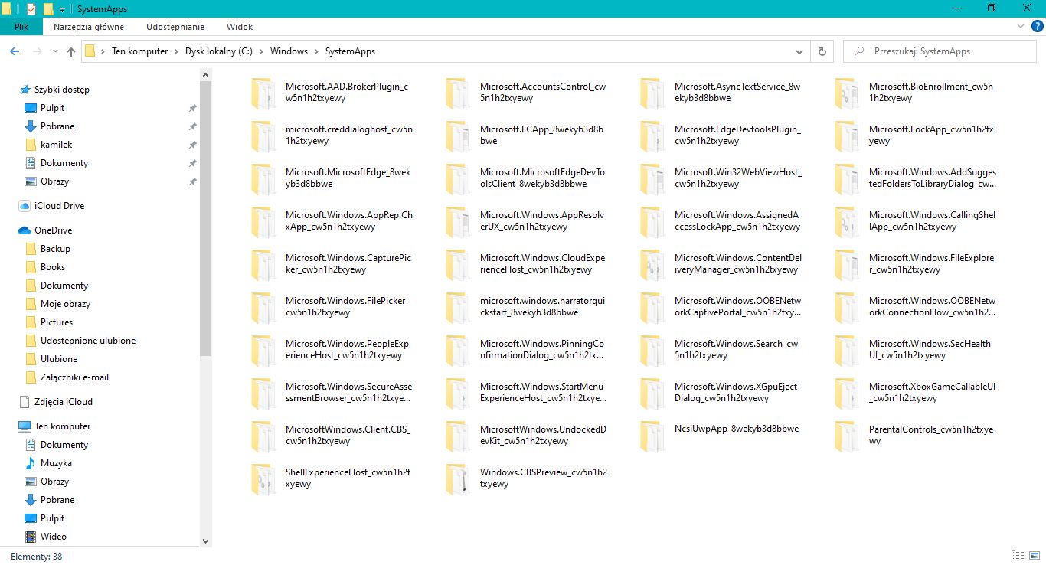Select the Microsoft.Windows.FileExplorer folder icon
The image size is (1046, 565).
(847, 264)
